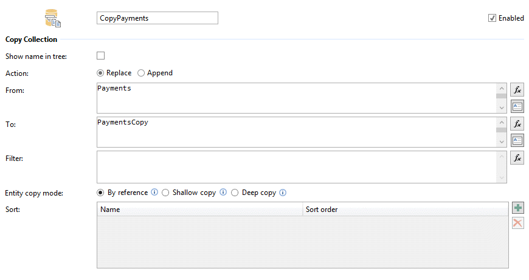Add a new sort row
This screenshot has height=280, width=529.
[517, 208]
